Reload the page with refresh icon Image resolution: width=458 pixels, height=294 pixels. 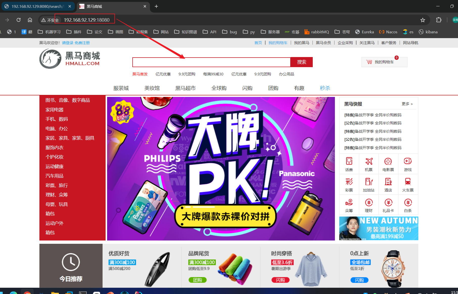[x=18, y=20]
